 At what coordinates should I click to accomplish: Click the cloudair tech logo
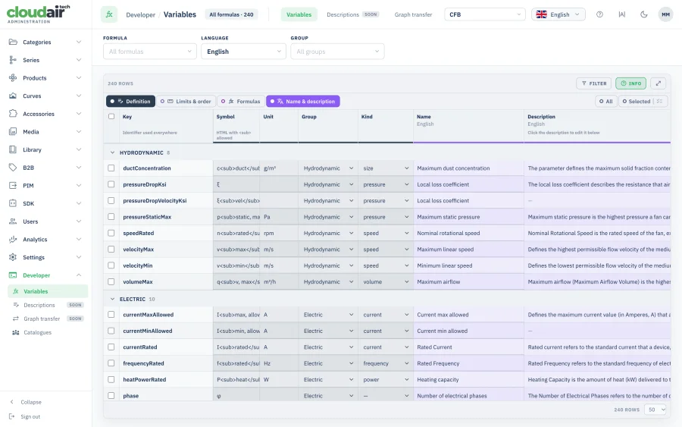coord(39,14)
